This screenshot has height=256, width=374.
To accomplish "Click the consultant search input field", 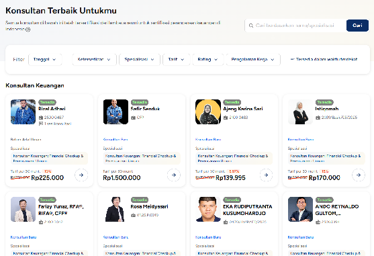I will [295, 26].
